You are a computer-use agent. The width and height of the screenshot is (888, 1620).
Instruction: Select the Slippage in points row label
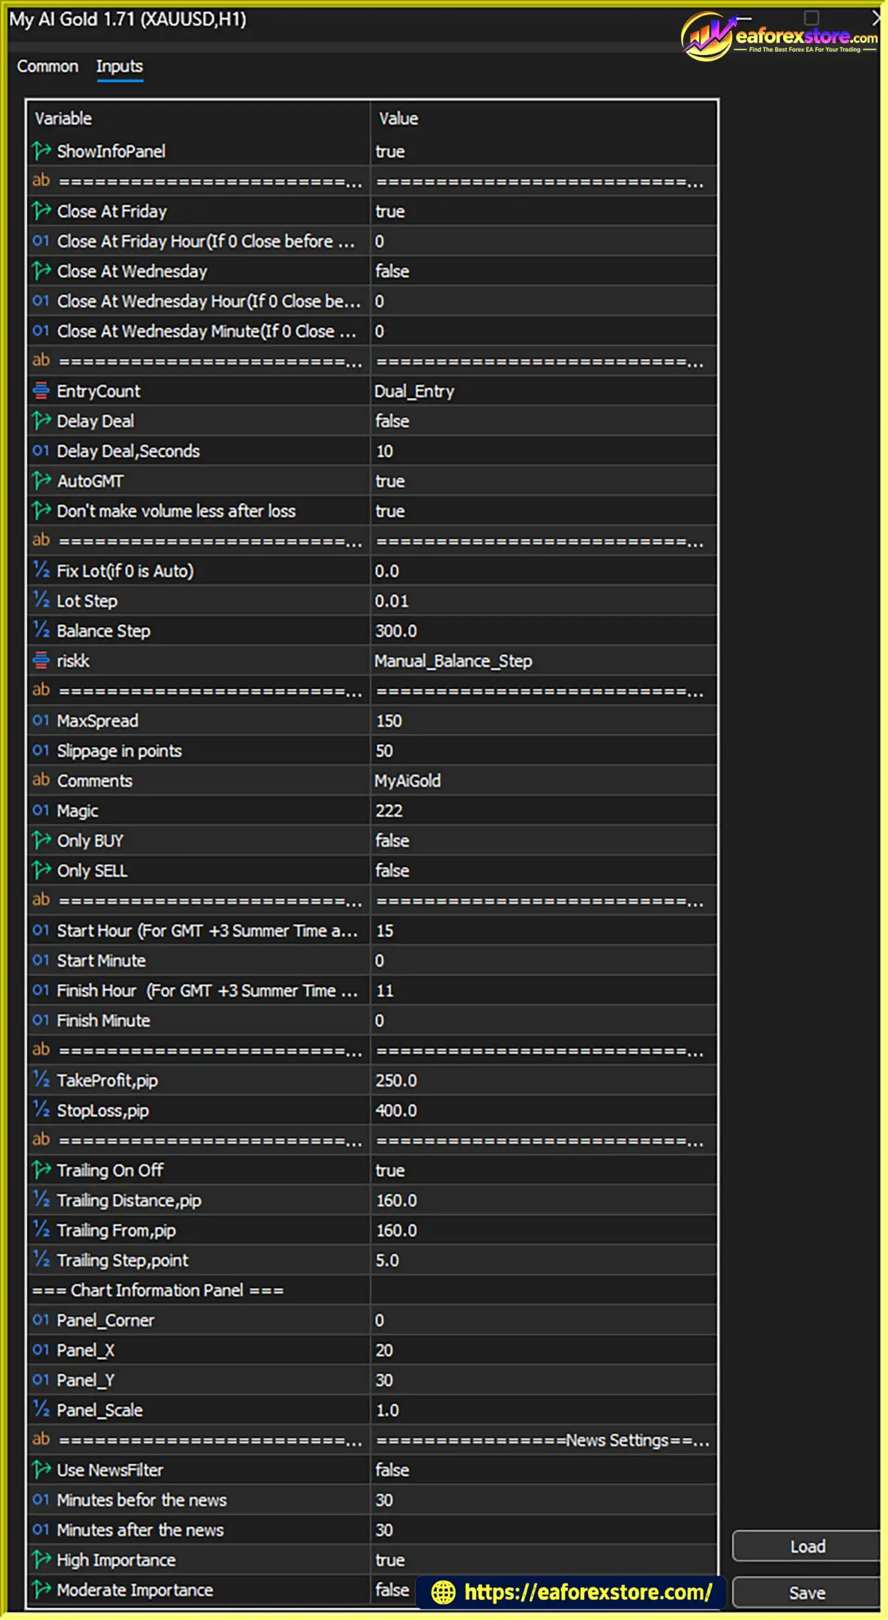click(120, 751)
